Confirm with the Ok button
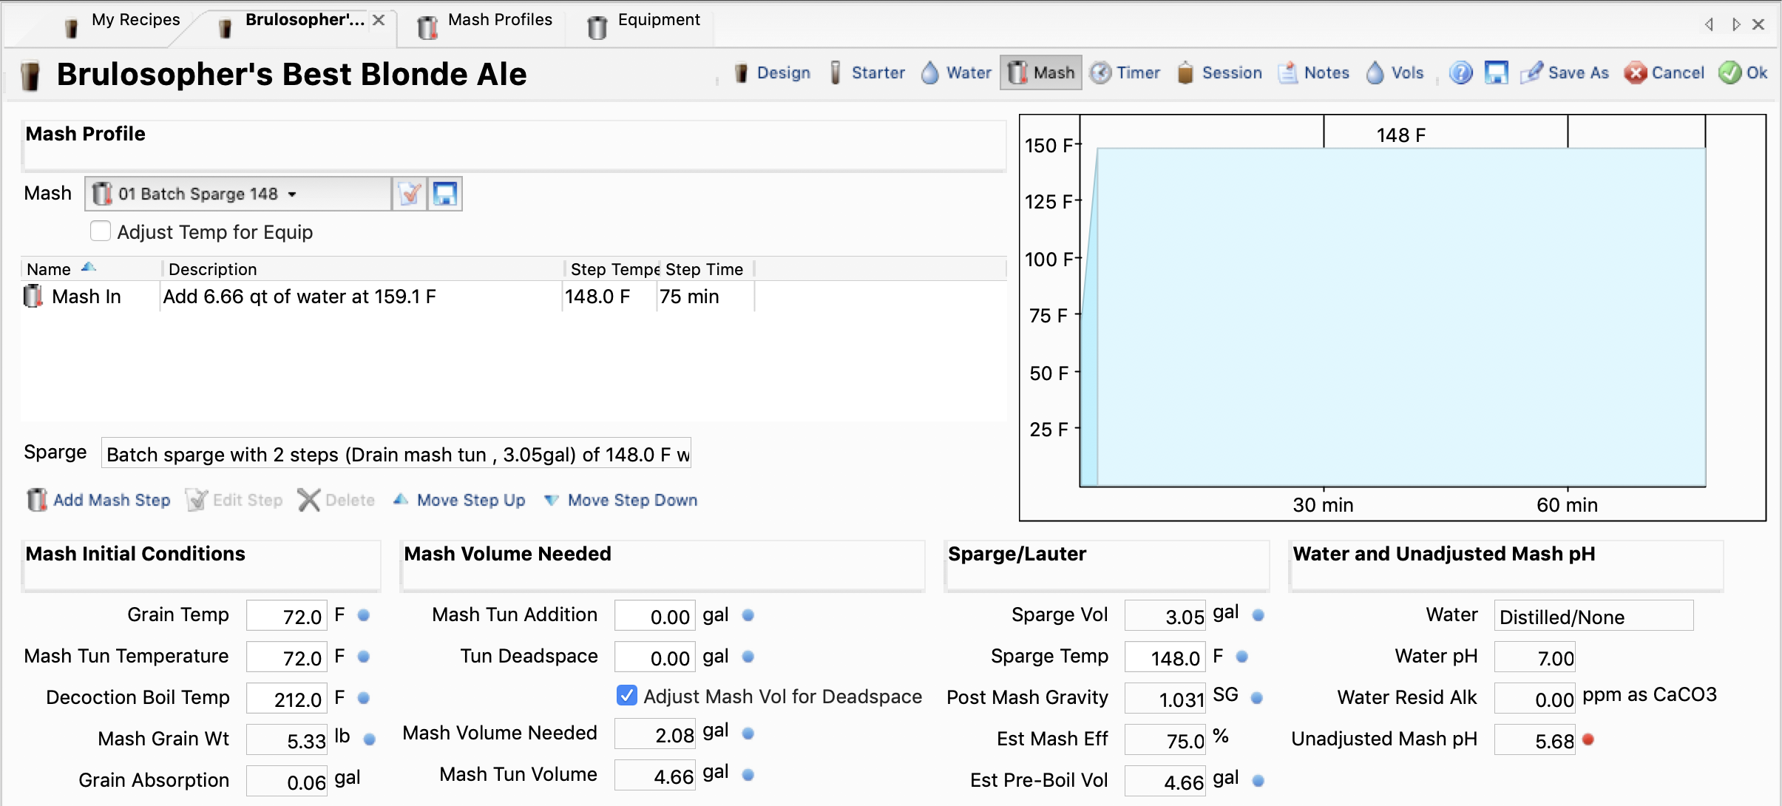The height and width of the screenshot is (806, 1782). point(1743,72)
